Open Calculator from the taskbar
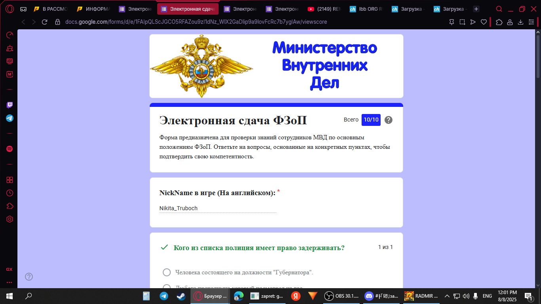This screenshot has width=541, height=304. point(146,296)
